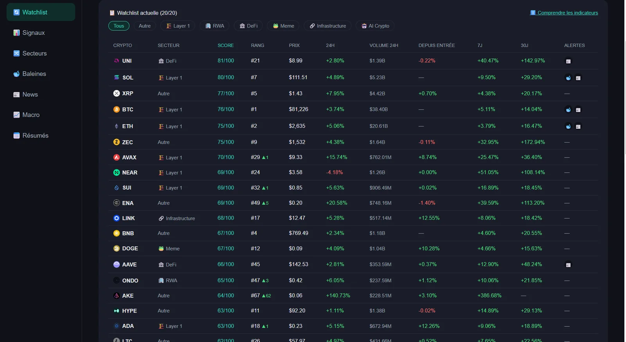Open Résumés in the sidebar
This screenshot has height=342, width=626.
pyautogui.click(x=41, y=135)
